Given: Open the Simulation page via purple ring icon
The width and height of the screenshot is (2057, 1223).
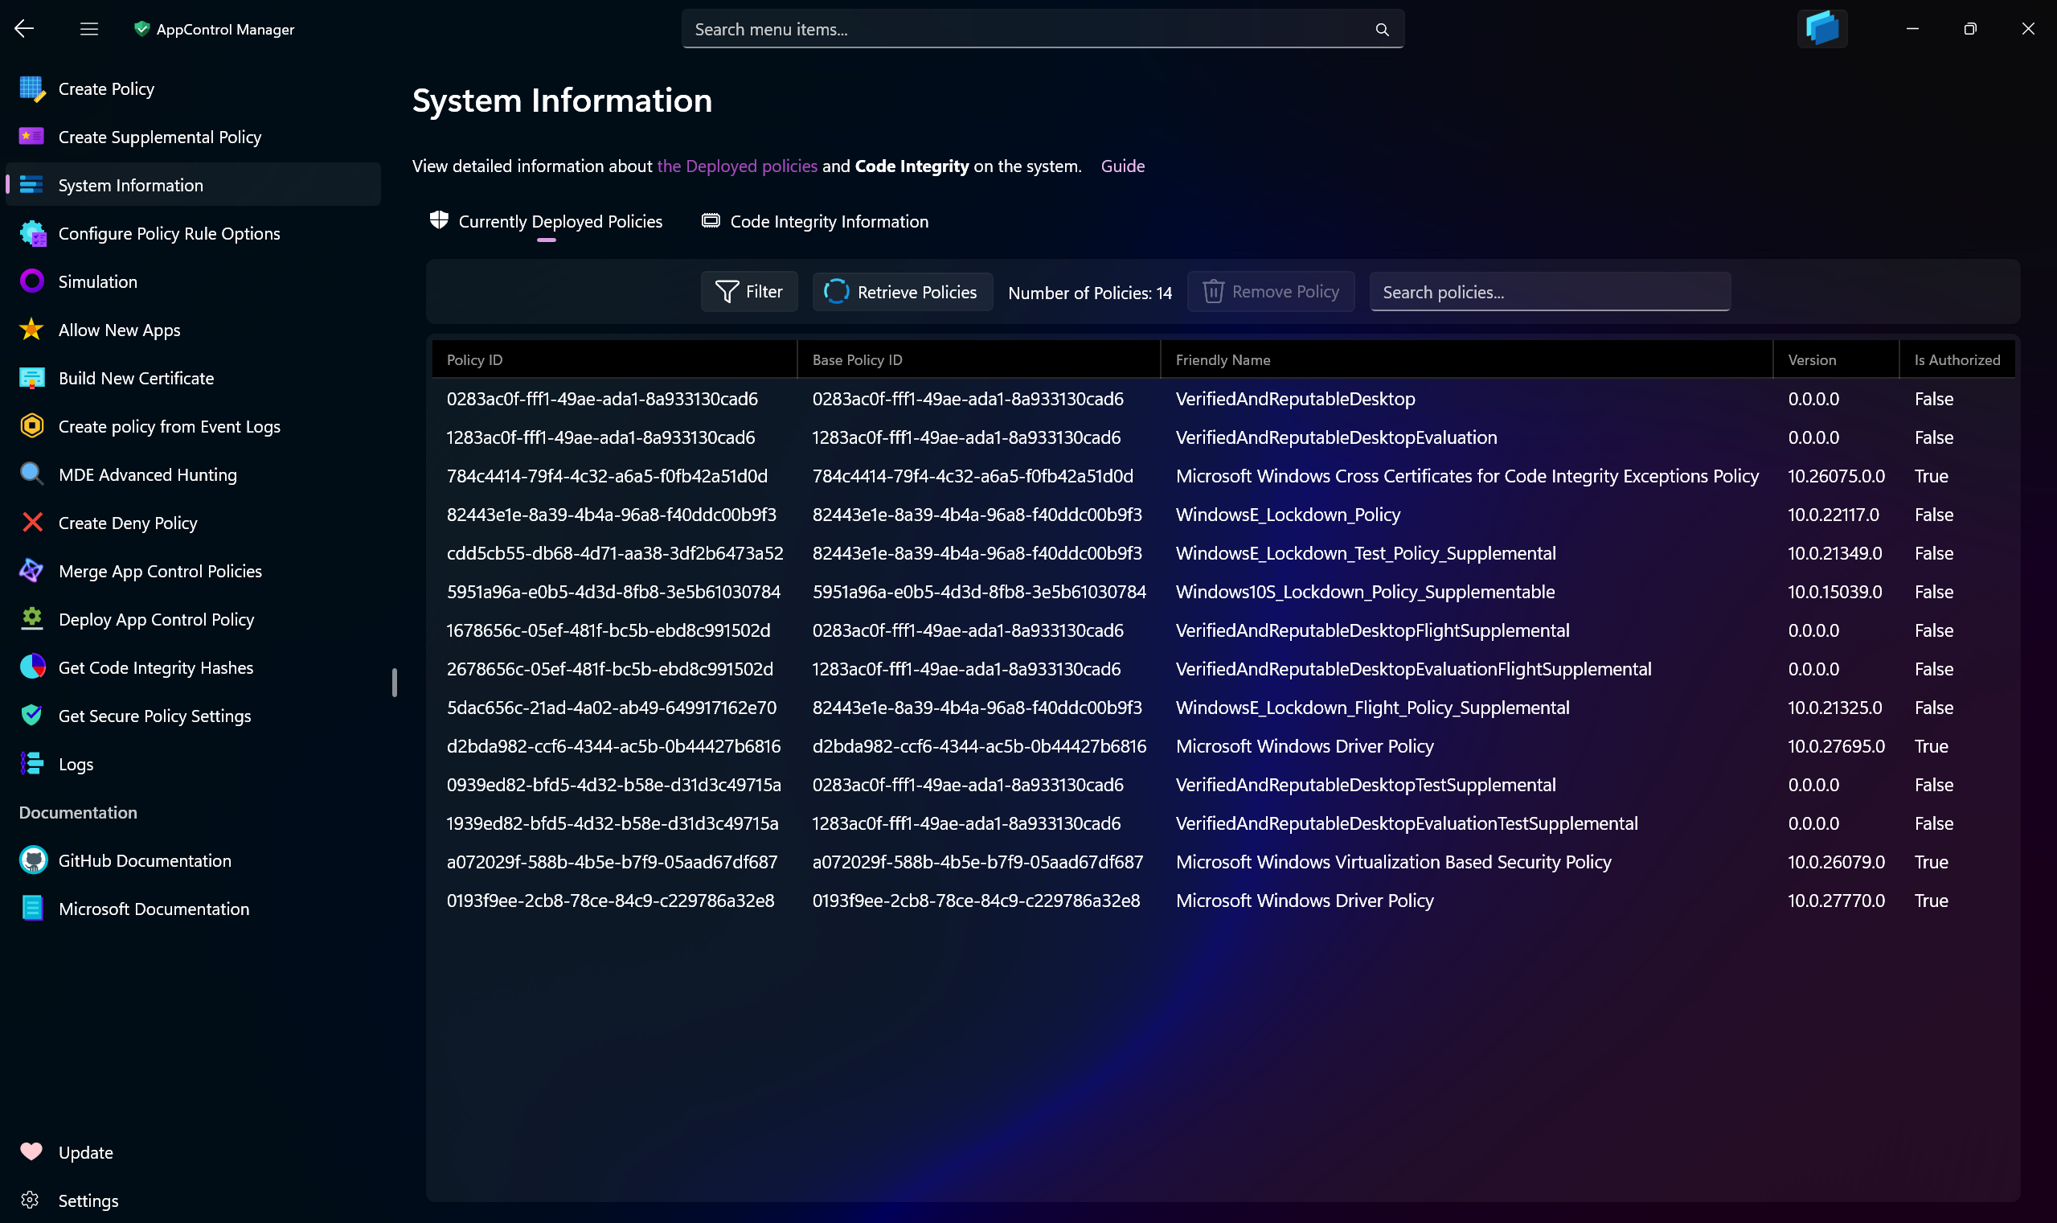Looking at the screenshot, I should tap(31, 282).
